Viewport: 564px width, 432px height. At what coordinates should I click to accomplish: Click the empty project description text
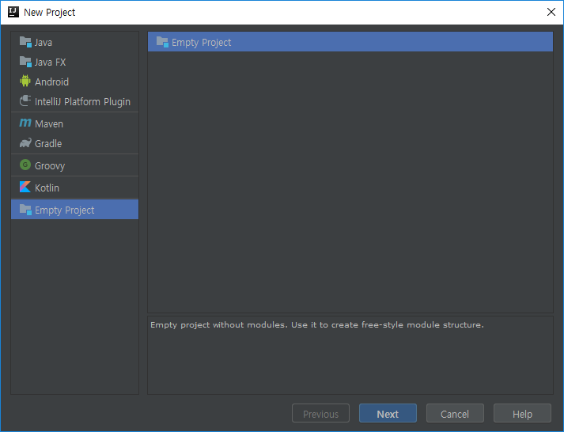(x=317, y=325)
